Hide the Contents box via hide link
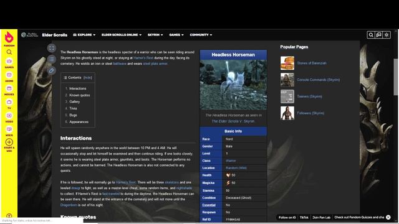 [87, 77]
